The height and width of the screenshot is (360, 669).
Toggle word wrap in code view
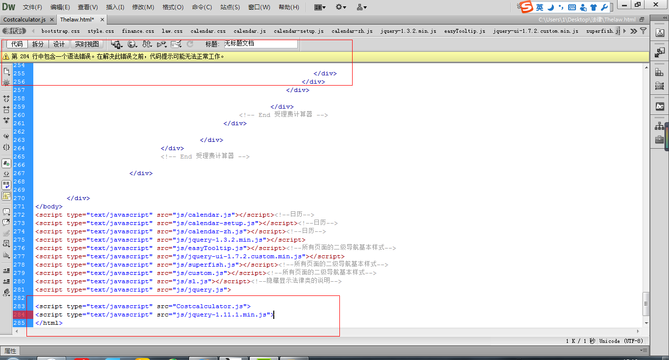(6, 185)
